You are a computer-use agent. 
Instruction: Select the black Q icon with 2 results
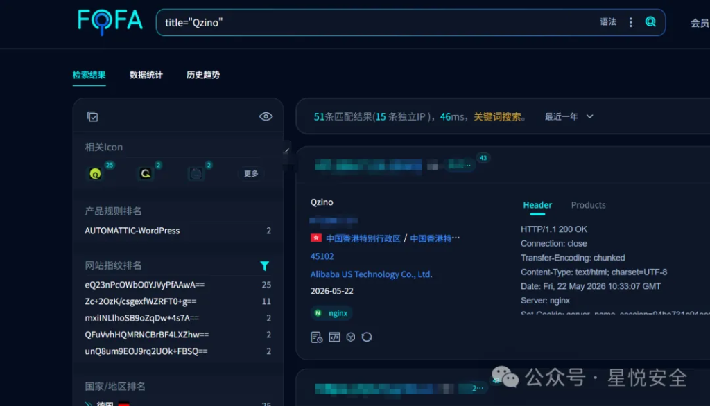146,173
